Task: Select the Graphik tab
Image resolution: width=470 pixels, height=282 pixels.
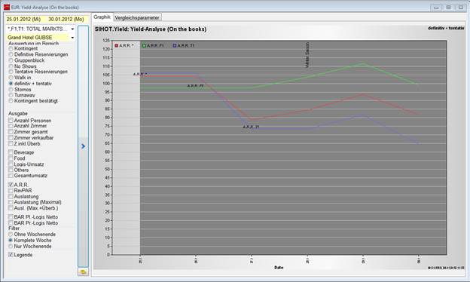Action: tap(102, 17)
